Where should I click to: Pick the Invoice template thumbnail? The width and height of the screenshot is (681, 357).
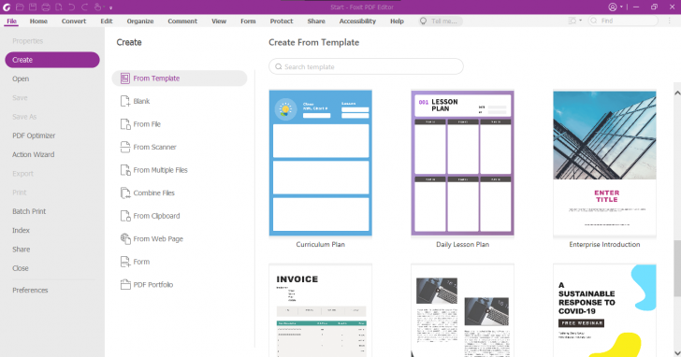(321, 310)
